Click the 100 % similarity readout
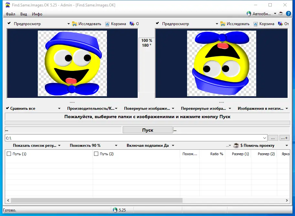Viewport: 295px width, 216px height. click(147, 41)
